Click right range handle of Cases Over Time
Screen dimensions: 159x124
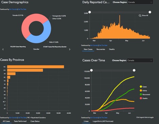coord(134,70)
